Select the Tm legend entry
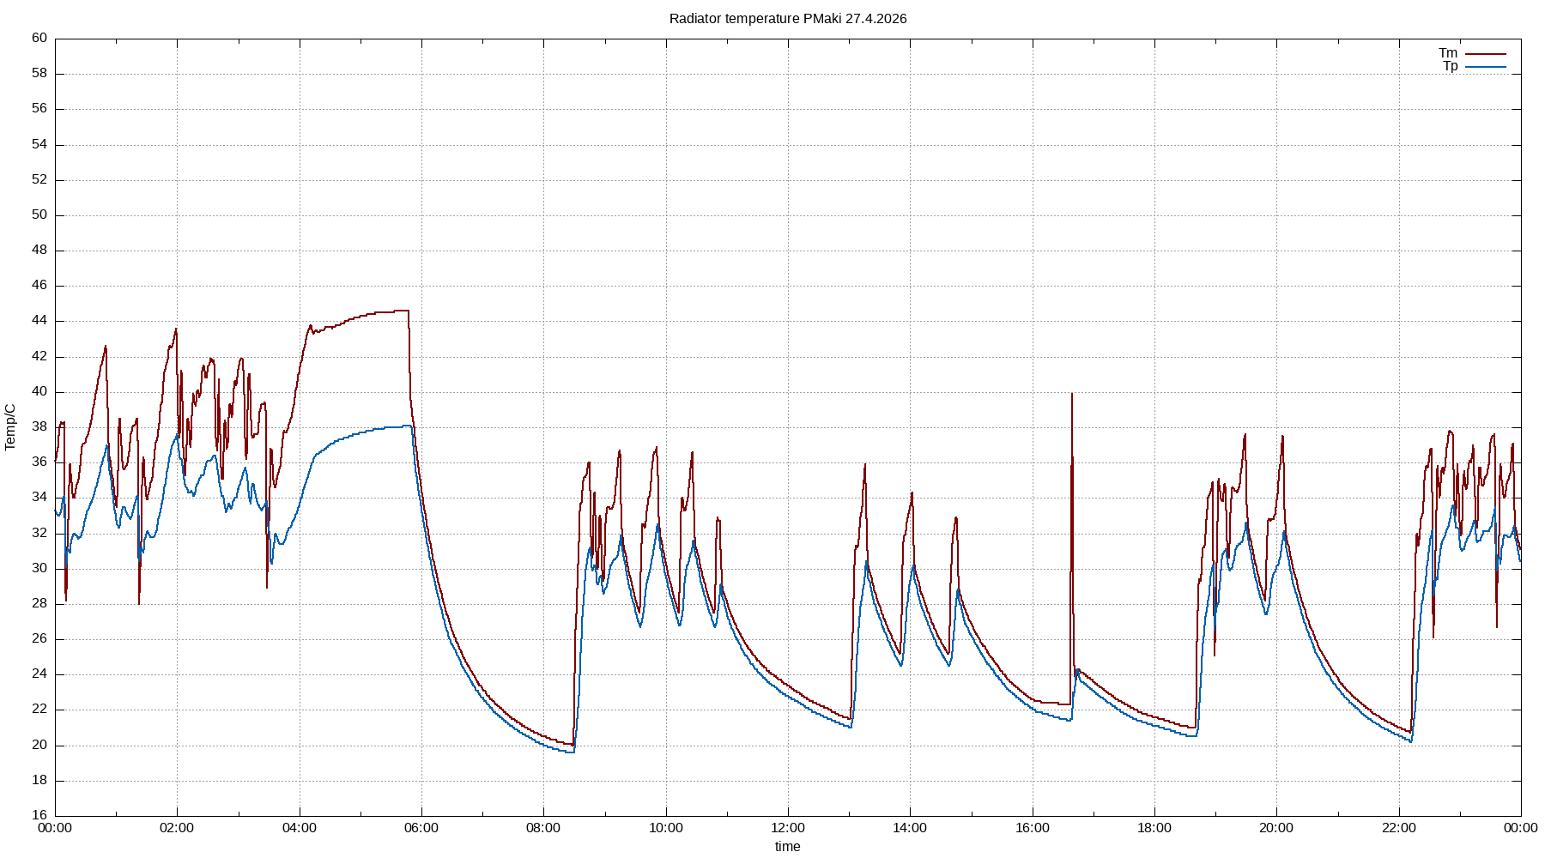 pos(1446,51)
